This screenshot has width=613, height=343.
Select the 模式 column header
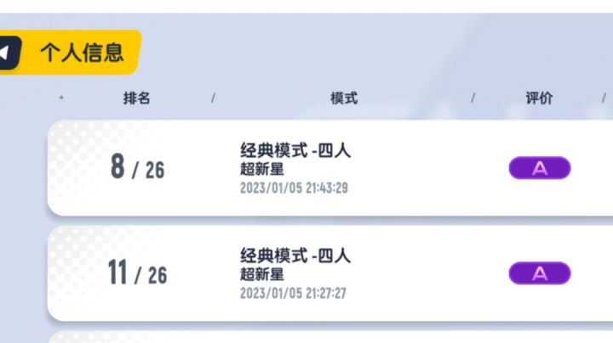344,98
